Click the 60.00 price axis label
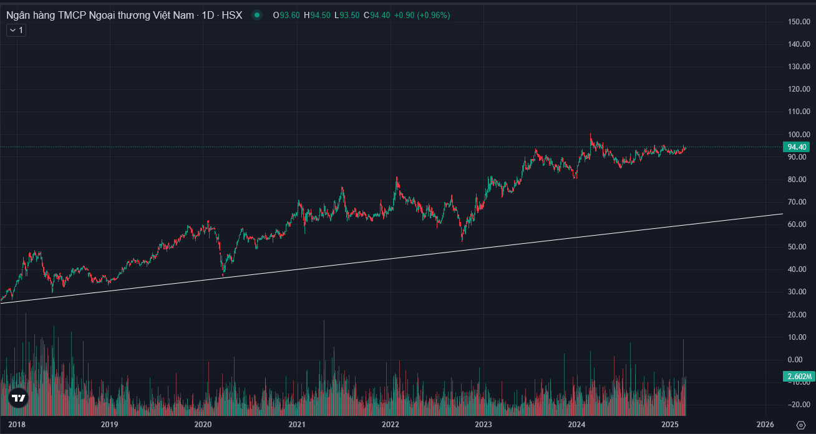 pyautogui.click(x=799, y=224)
